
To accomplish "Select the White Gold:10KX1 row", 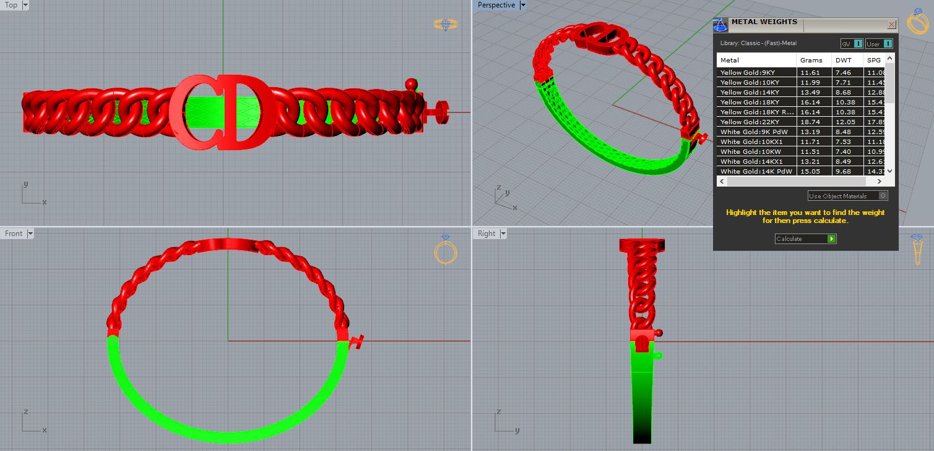I will tap(801, 141).
